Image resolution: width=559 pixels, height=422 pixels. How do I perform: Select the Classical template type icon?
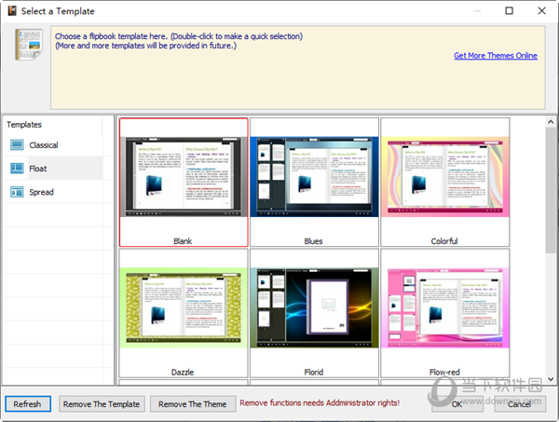point(17,144)
